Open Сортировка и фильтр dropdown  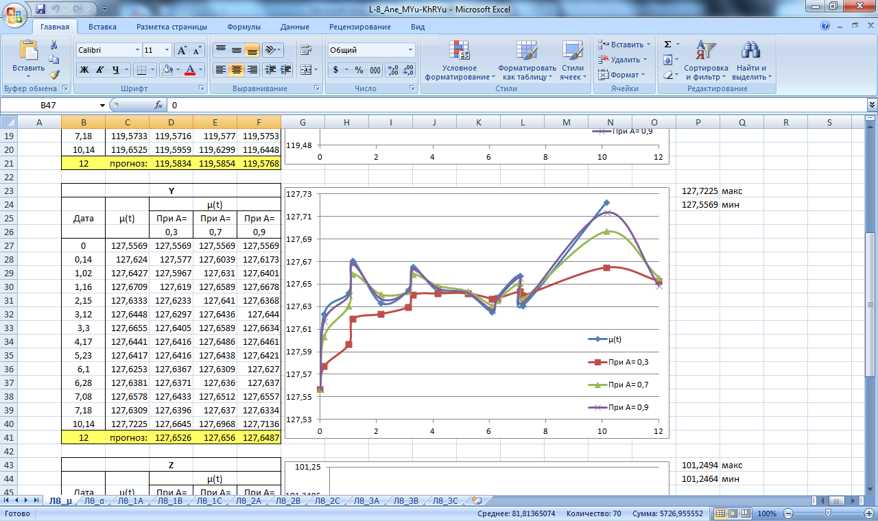(x=706, y=60)
